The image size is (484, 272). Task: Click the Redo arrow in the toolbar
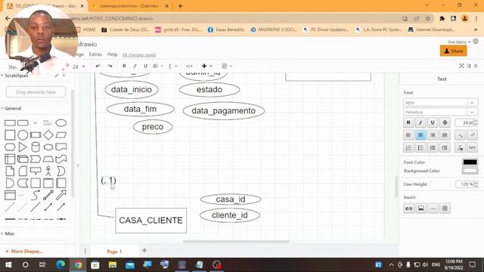[109, 66]
